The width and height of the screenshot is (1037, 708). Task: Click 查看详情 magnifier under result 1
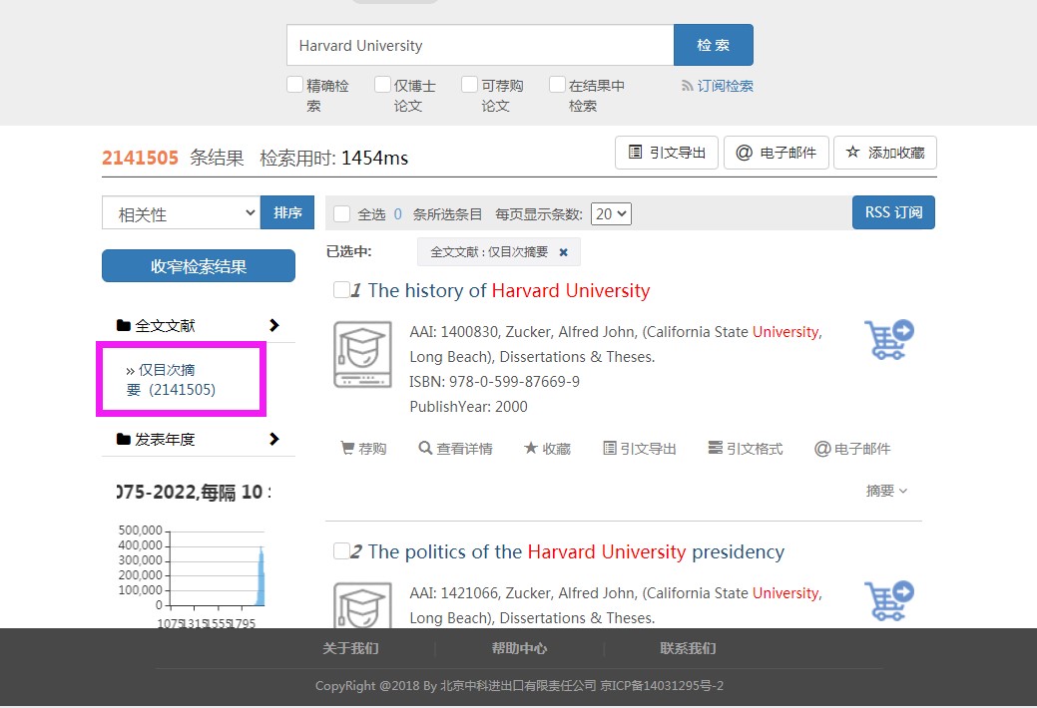pos(425,448)
